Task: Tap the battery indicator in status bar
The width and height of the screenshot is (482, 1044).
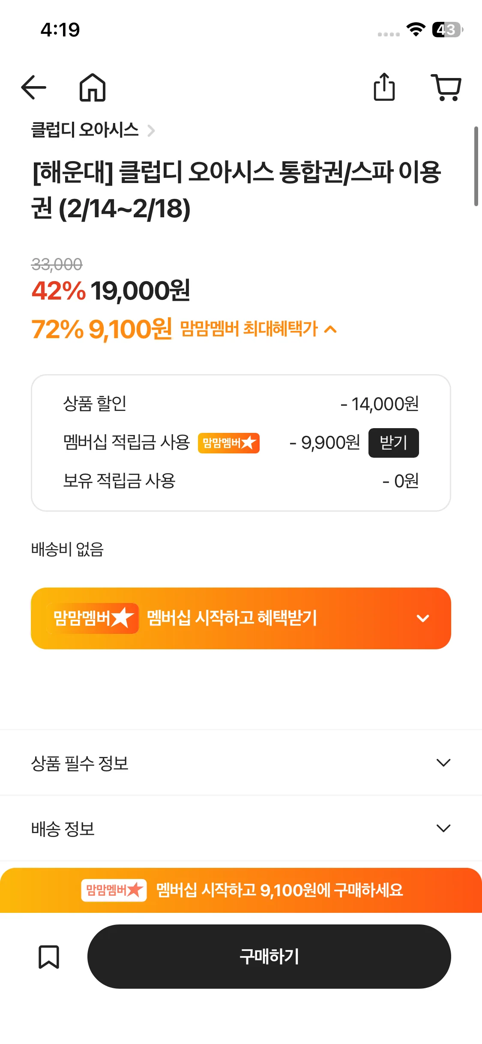Action: pyautogui.click(x=447, y=30)
